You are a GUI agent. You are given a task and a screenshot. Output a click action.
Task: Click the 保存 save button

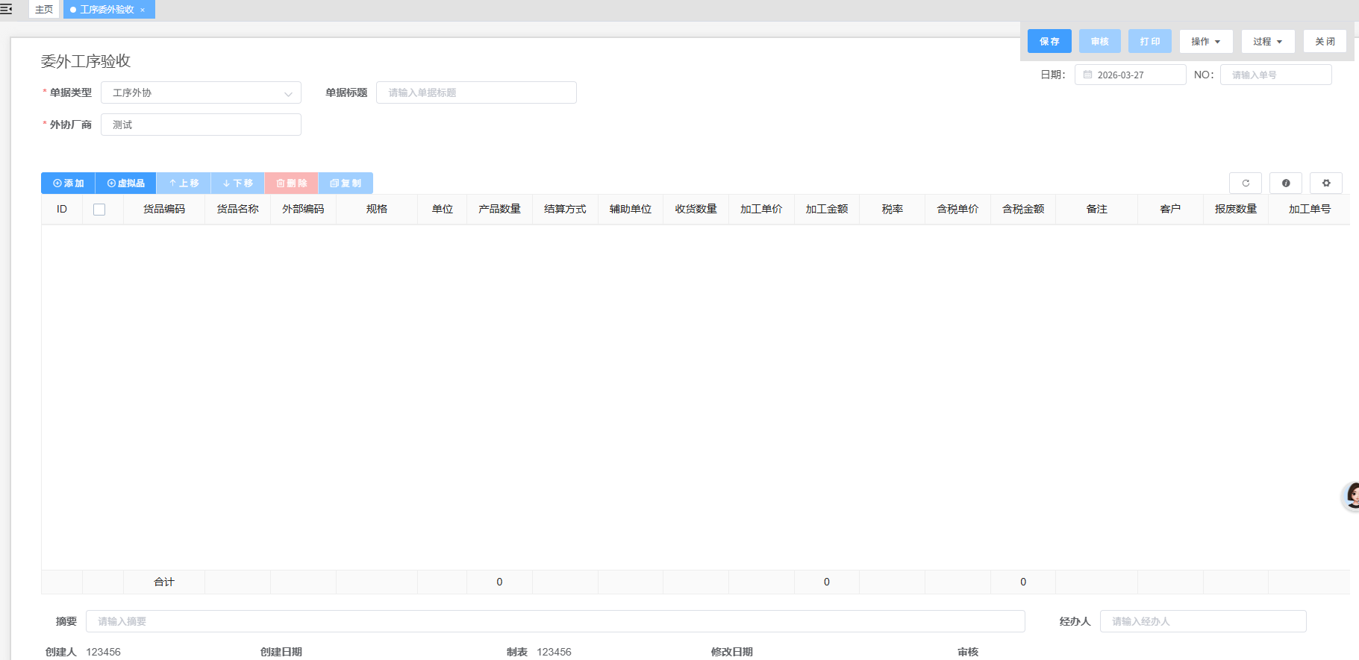(x=1049, y=42)
